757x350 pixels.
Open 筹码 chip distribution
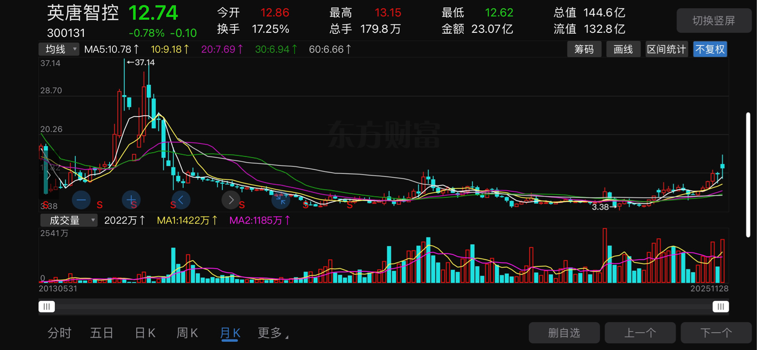point(584,49)
